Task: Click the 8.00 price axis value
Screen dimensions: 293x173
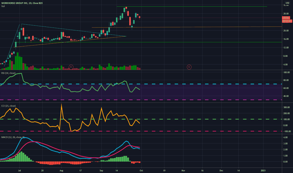Action: [285, 56]
